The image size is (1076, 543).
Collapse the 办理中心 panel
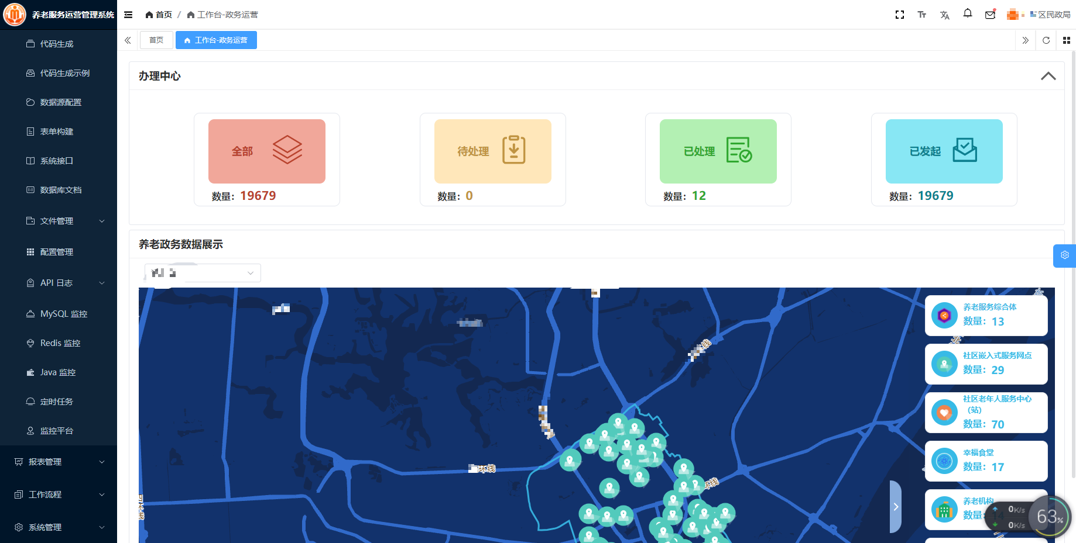tap(1048, 76)
